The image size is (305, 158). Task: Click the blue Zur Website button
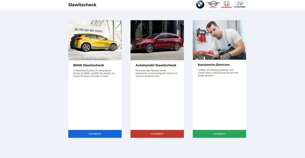coord(95,134)
